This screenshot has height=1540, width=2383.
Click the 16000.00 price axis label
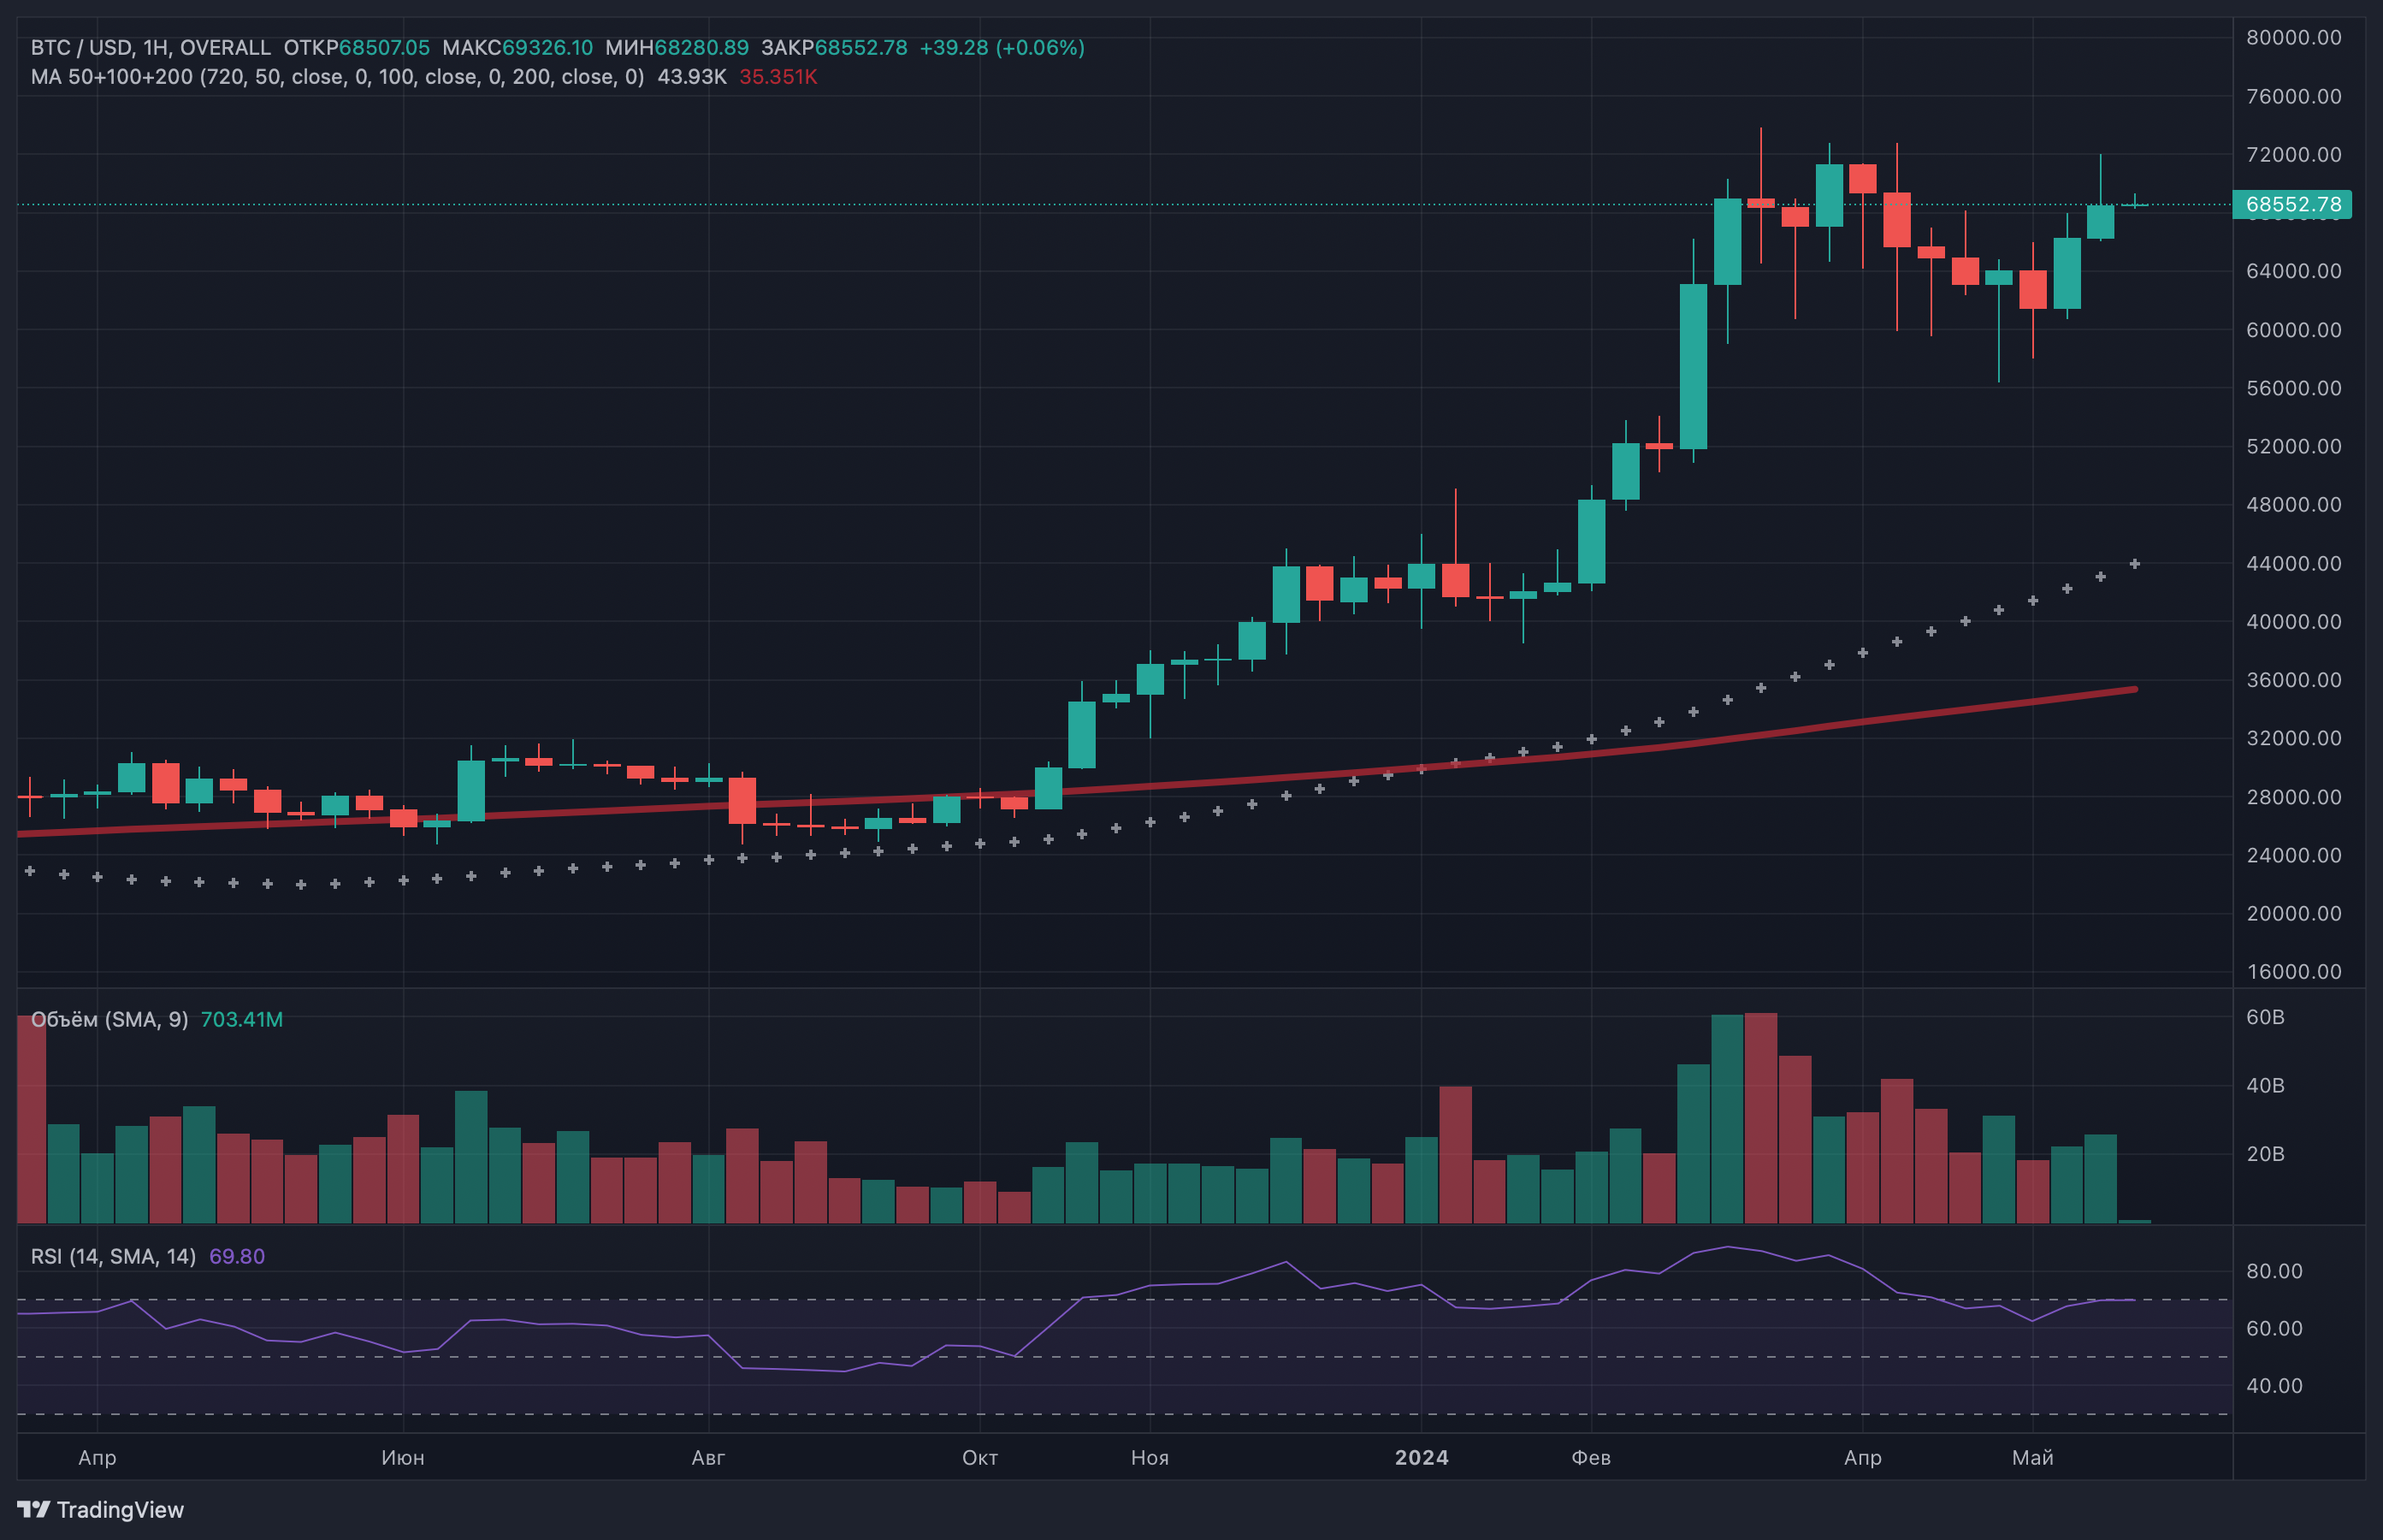point(2294,971)
